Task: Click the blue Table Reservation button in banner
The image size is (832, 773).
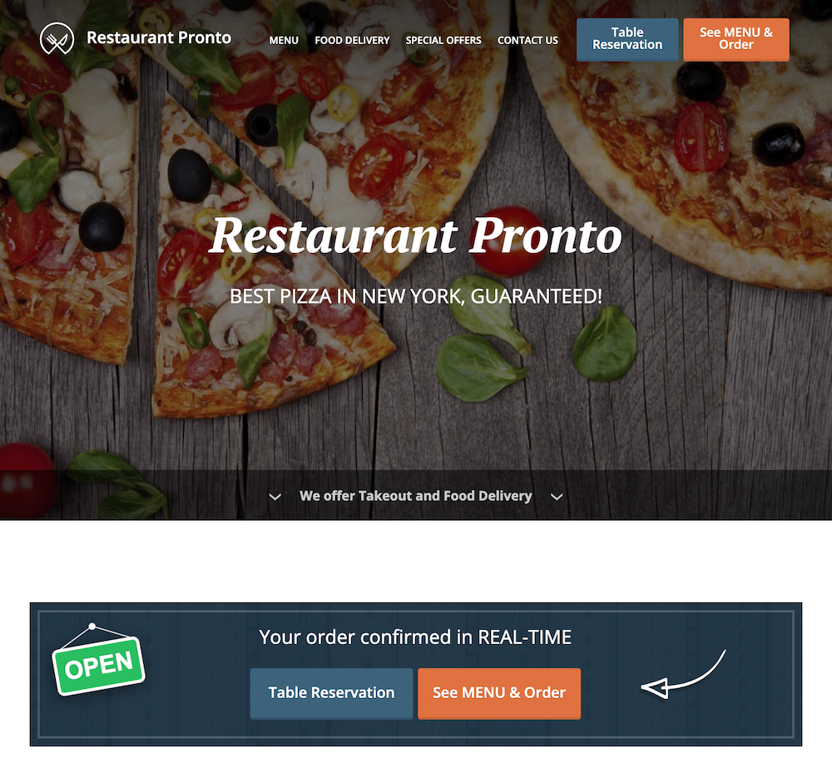Action: (x=331, y=693)
